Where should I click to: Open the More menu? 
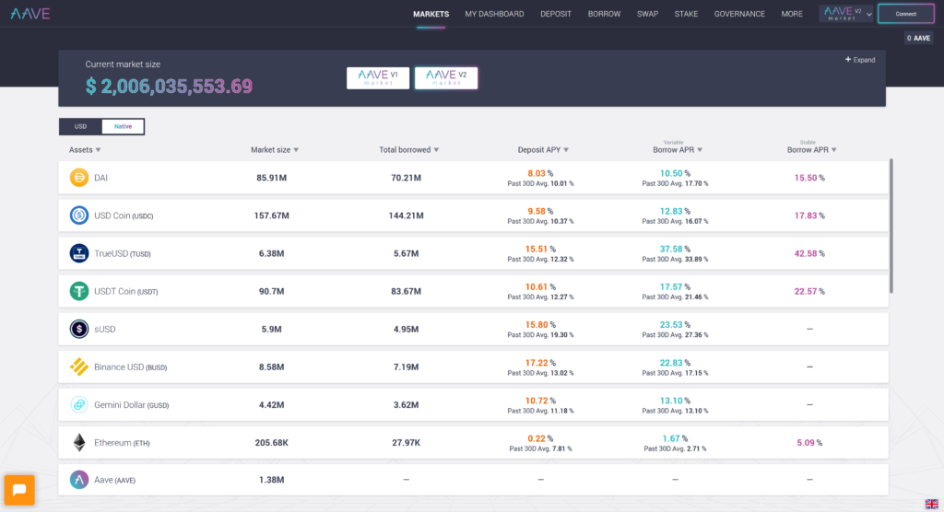[x=792, y=14]
